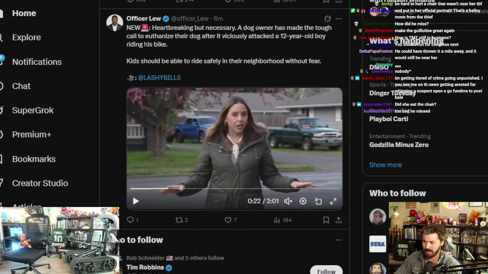Image resolution: width=488 pixels, height=274 pixels.
Task: Bookmark Officer Lew's post
Action: point(326,220)
